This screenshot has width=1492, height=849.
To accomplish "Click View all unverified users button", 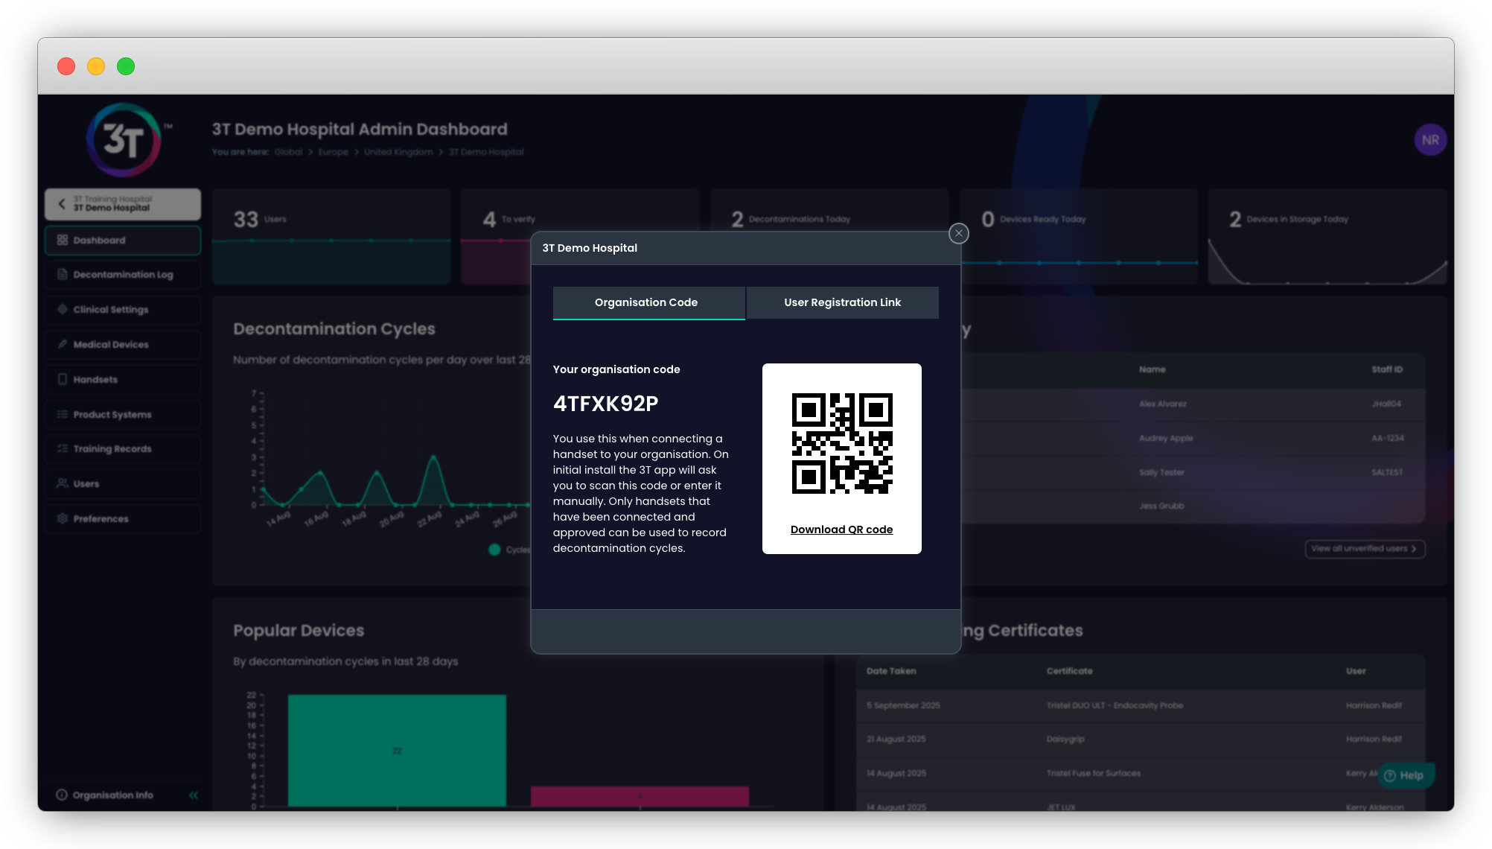I will pos(1365,549).
